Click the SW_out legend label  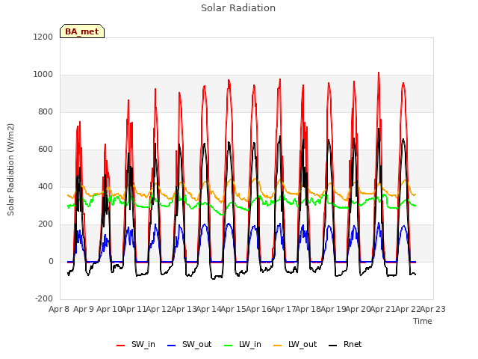click(197, 344)
